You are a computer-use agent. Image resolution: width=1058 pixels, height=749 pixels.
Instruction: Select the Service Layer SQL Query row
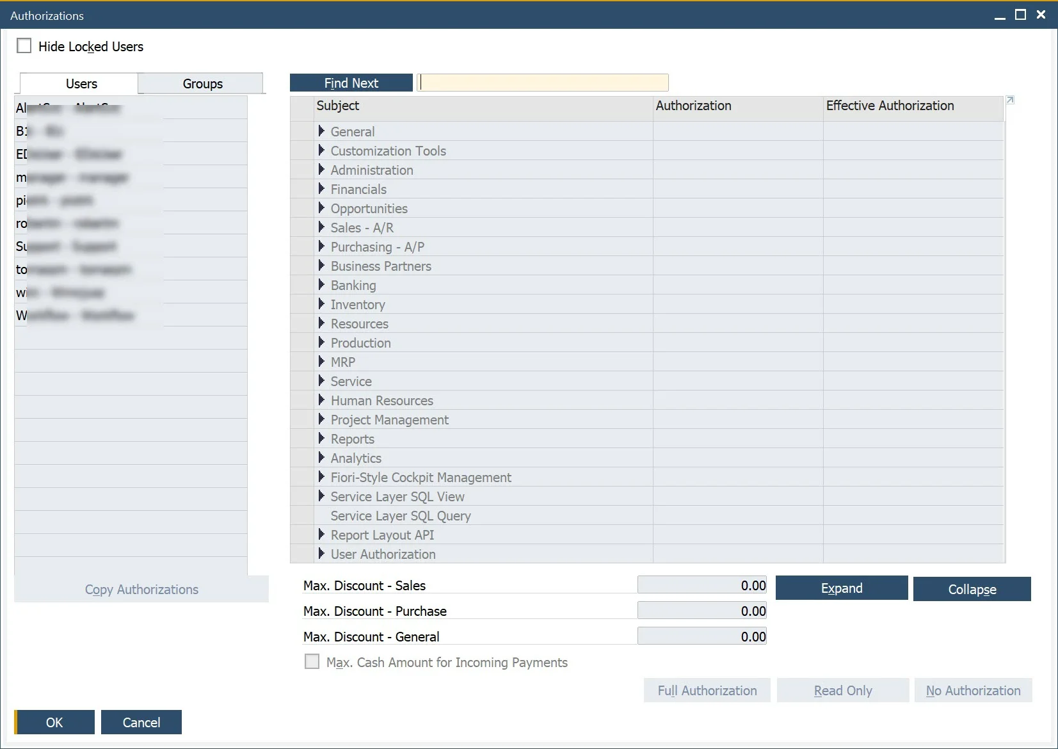tap(401, 516)
